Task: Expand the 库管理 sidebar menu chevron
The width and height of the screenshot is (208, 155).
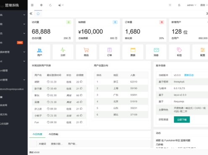Action: click(x=24, y=52)
